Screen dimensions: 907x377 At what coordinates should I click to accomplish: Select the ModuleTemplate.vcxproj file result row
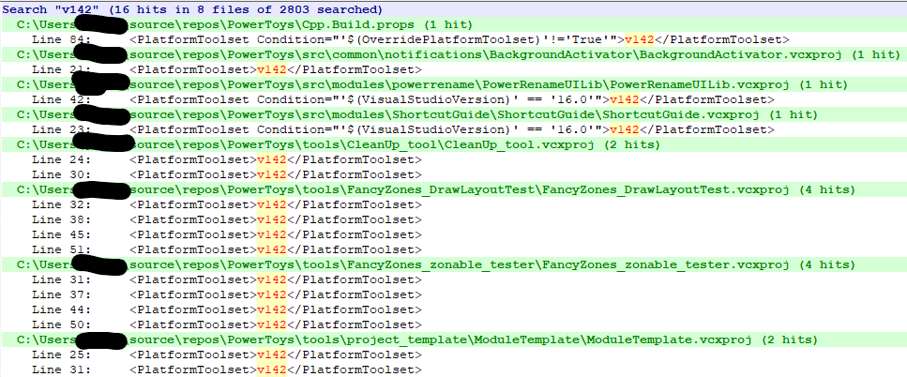point(454,340)
